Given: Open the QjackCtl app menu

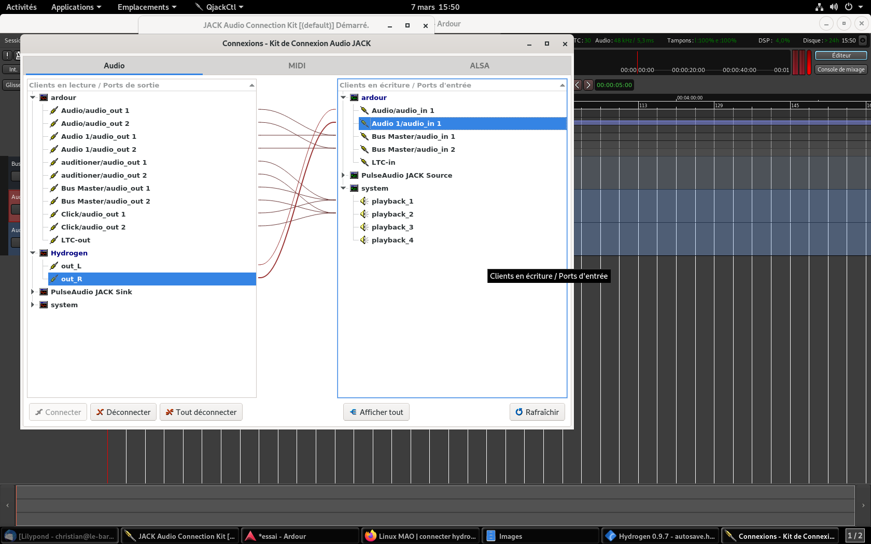Looking at the screenshot, I should [219, 7].
